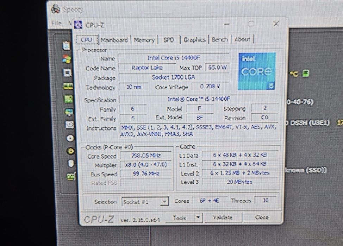343x246 pixels.
Task: Open the Socket #1 selection dropdown
Action: 145,202
